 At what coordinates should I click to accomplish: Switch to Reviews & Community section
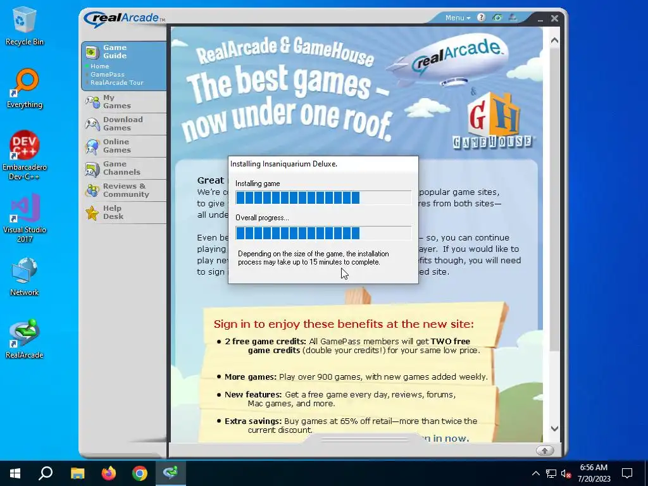pyautogui.click(x=125, y=190)
